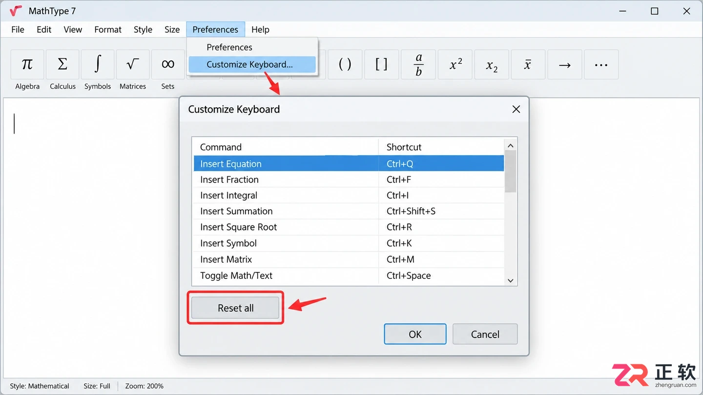Select the Insert Integral command
The image size is (703, 395).
click(x=349, y=195)
